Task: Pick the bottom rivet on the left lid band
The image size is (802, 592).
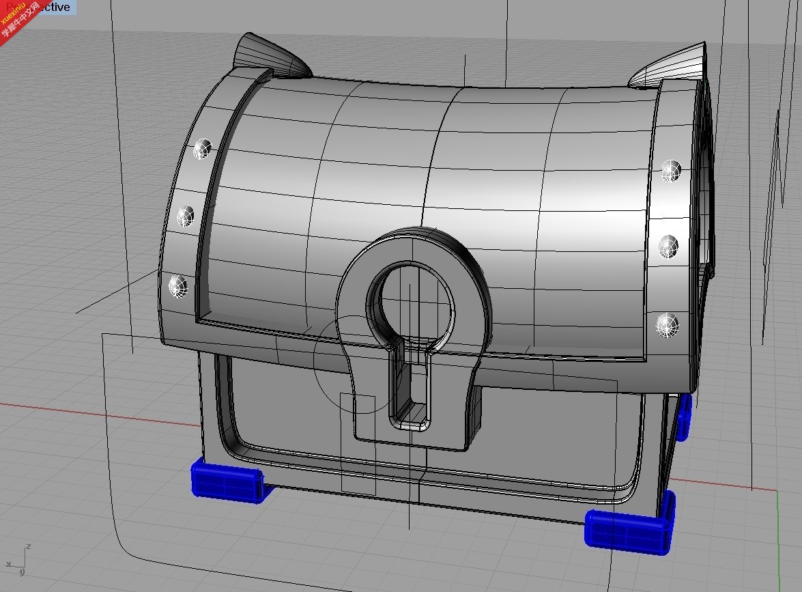Action: pos(178,286)
